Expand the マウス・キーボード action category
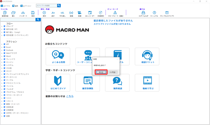 (2, 95)
